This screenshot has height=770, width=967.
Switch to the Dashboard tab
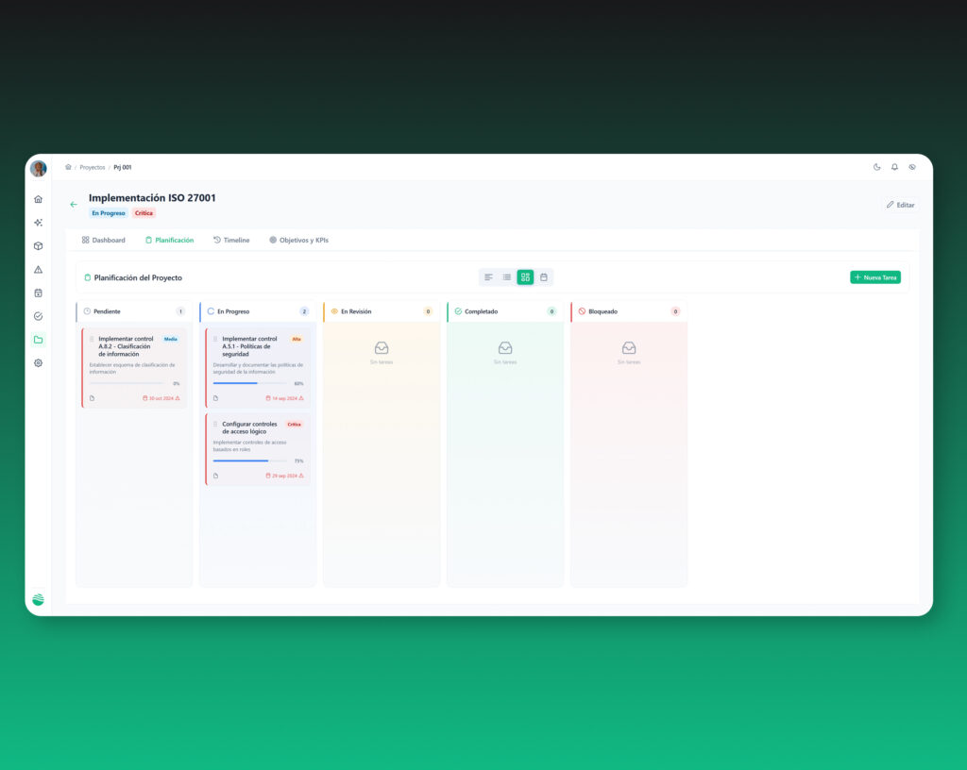click(104, 241)
